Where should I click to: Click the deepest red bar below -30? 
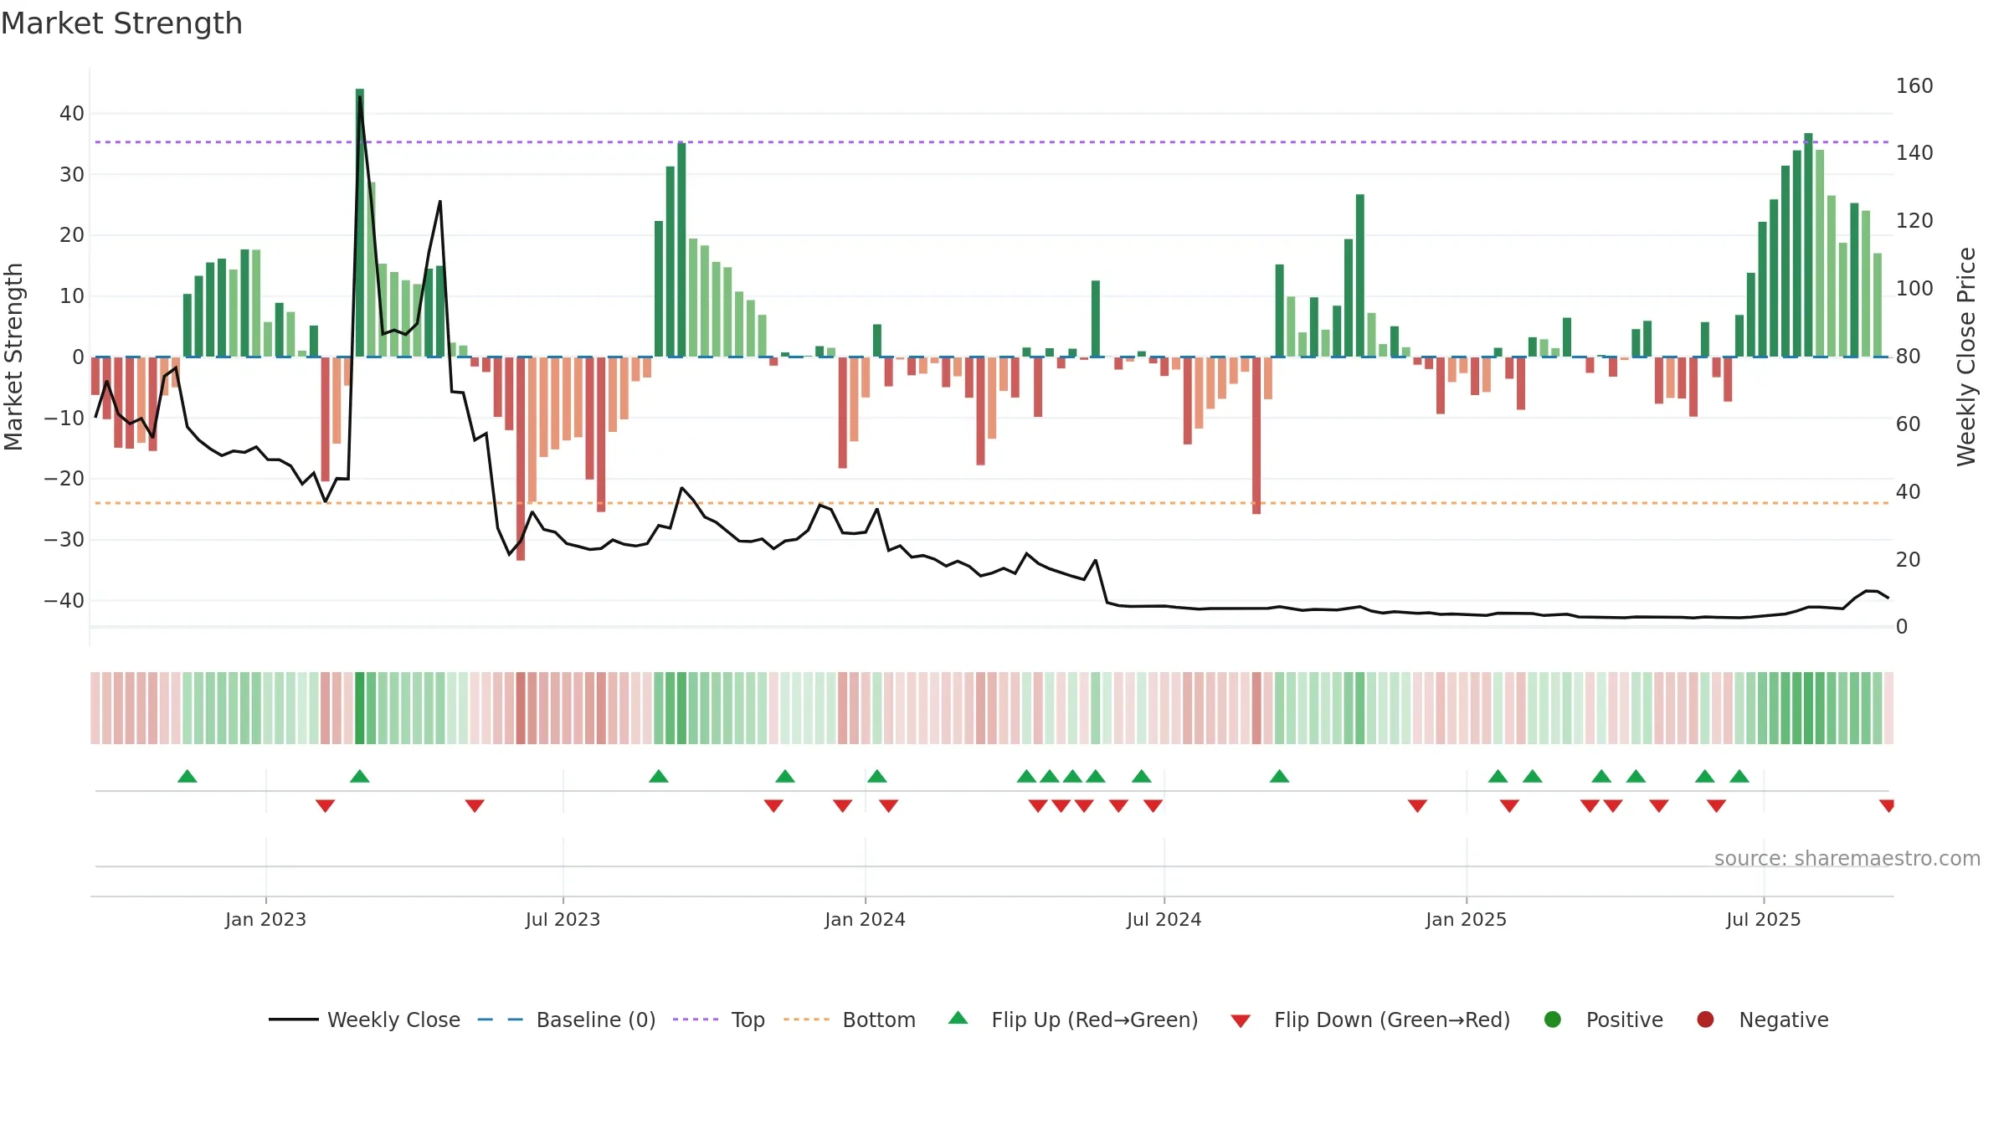click(521, 459)
